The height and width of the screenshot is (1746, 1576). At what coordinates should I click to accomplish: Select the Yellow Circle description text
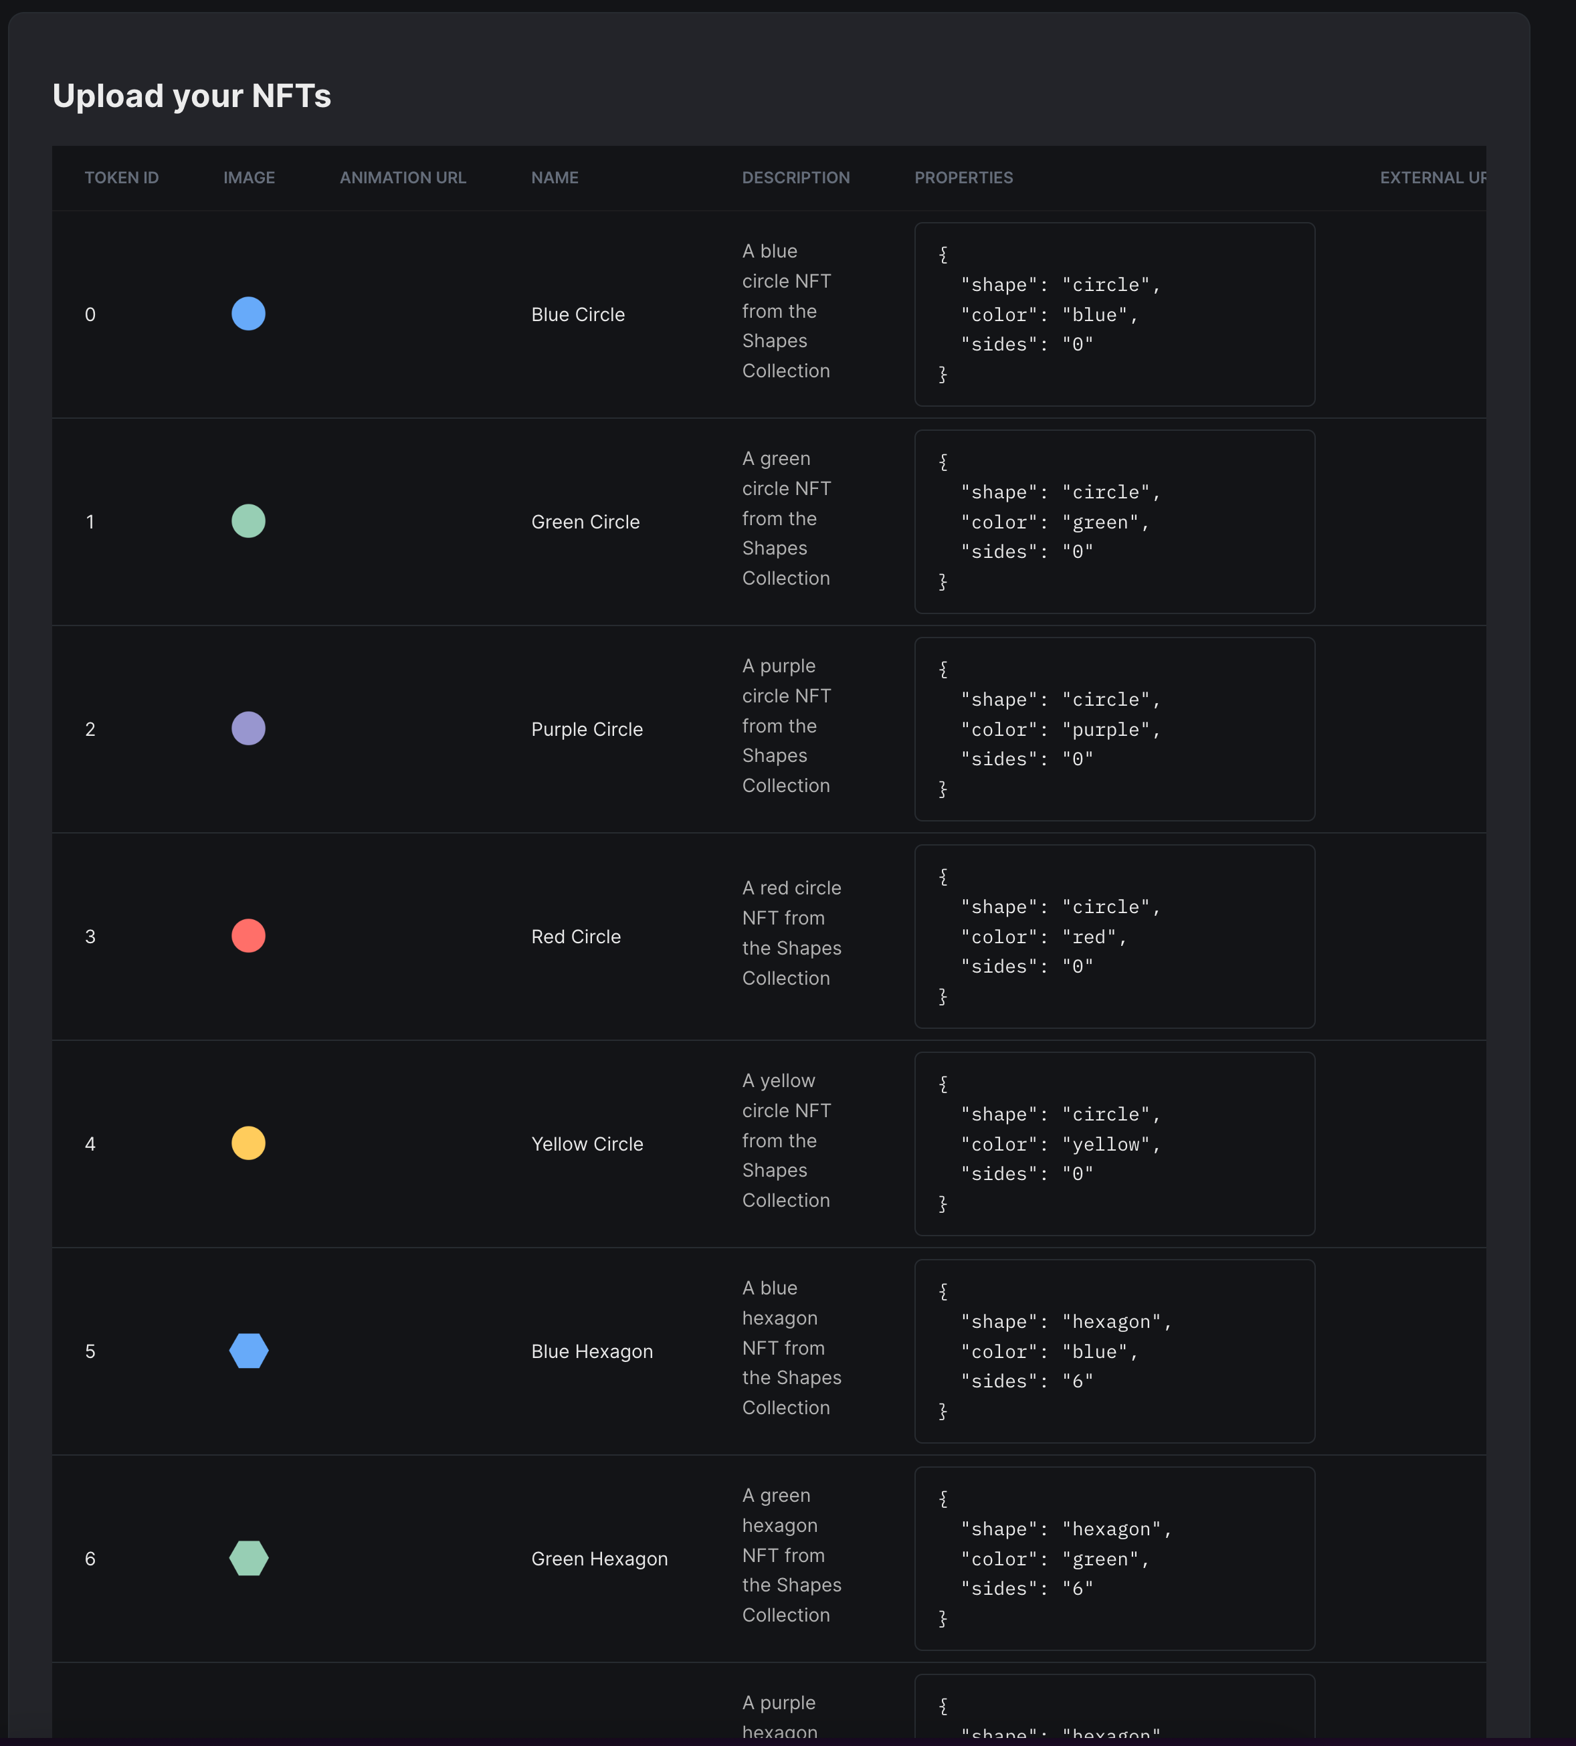tap(785, 1141)
